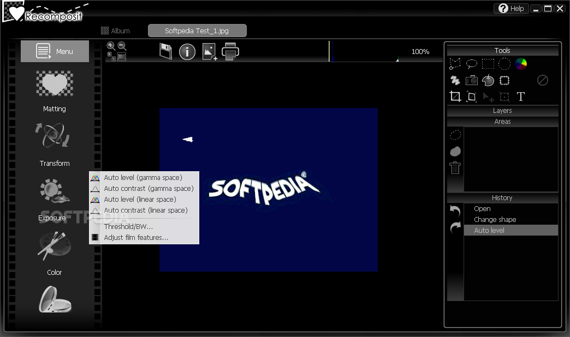Screen dimensions: 570x337
Task: Select the polygon lasso tool
Action: pos(455,64)
